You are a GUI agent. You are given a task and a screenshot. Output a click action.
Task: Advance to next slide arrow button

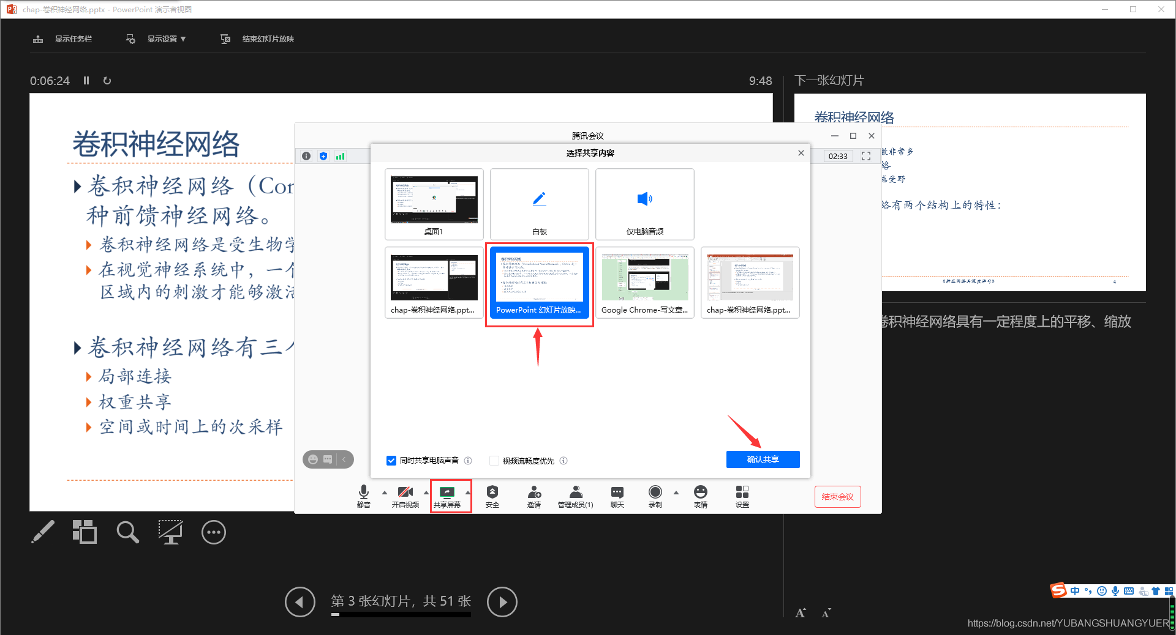[502, 602]
